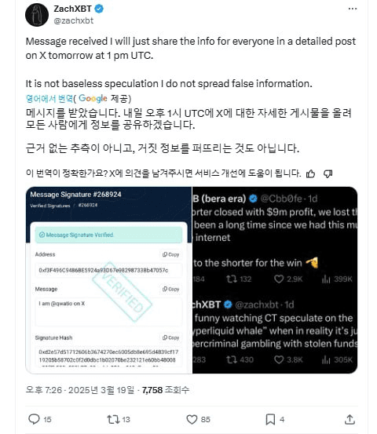Open the Message Signature #268924 image
Image resolution: width=377 pixels, height=434 pixels.
pyautogui.click(x=108, y=280)
